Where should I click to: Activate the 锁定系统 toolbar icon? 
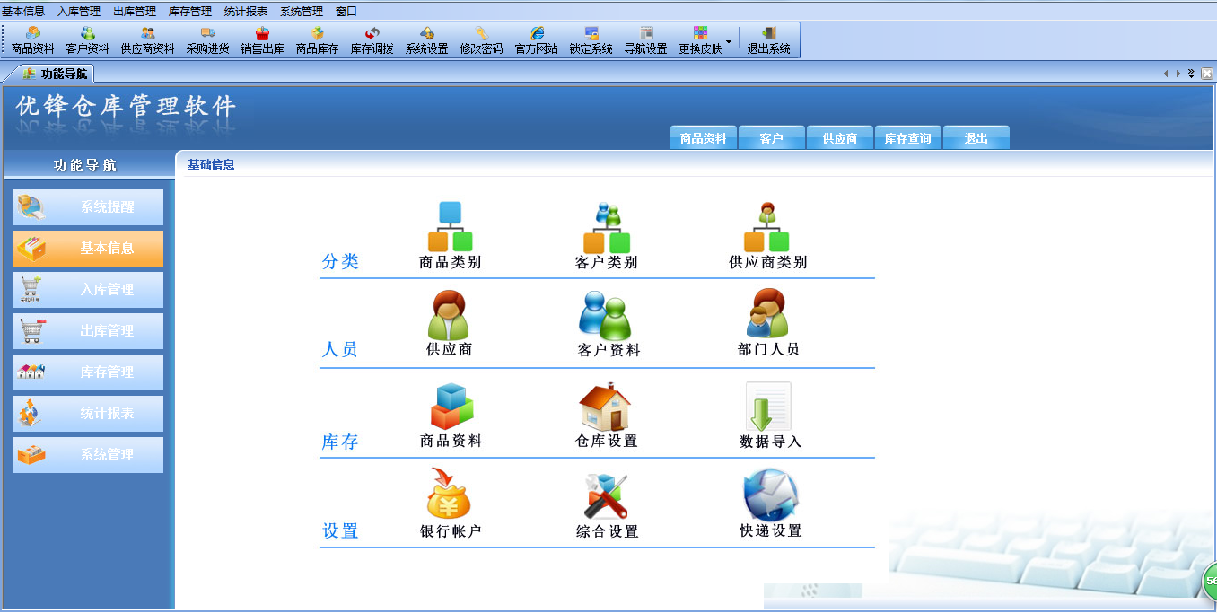click(591, 39)
